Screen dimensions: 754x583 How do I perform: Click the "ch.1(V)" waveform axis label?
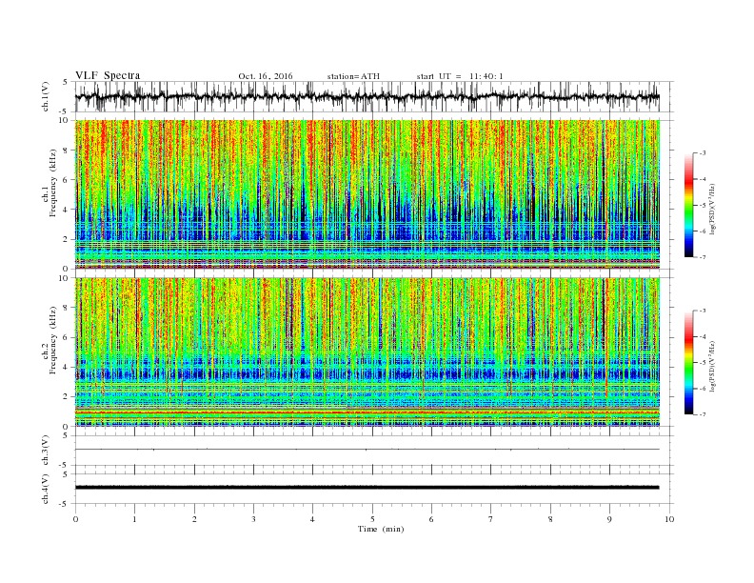tap(46, 96)
